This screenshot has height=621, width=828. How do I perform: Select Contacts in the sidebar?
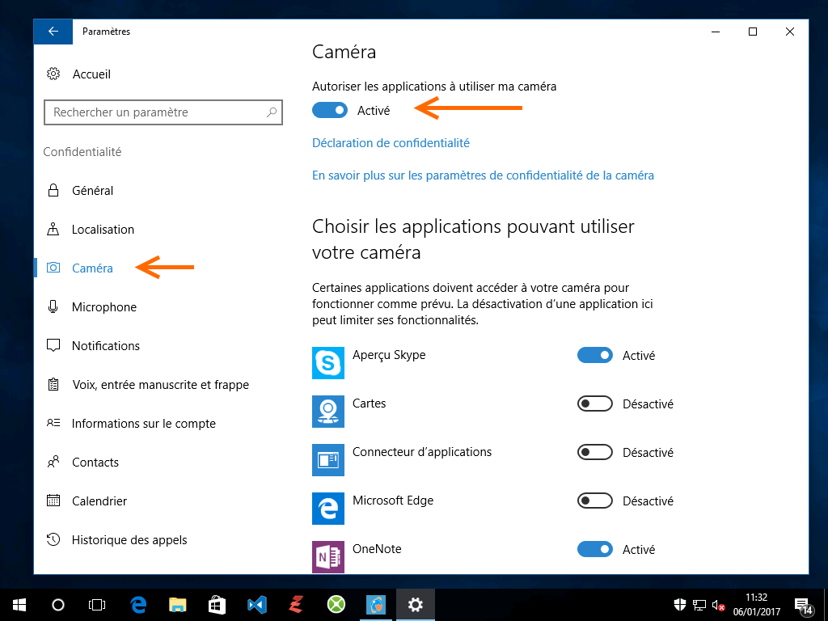pos(95,462)
